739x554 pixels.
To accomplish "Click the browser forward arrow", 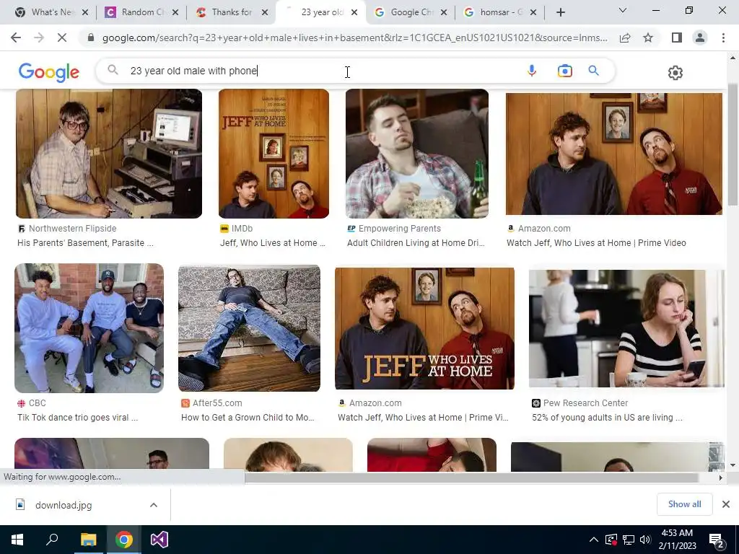I will [39, 38].
